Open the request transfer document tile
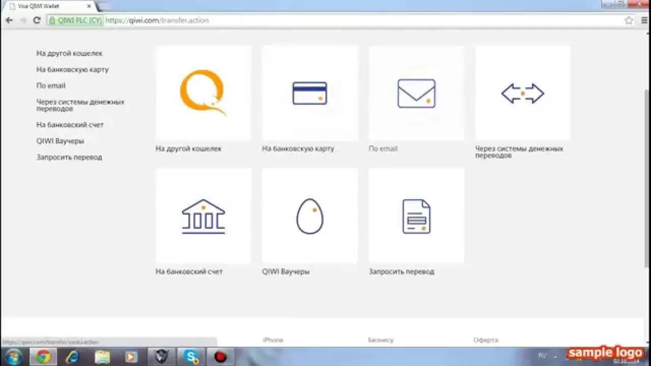The width and height of the screenshot is (651, 366). [x=416, y=216]
